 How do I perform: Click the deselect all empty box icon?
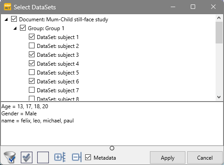coord(43,157)
